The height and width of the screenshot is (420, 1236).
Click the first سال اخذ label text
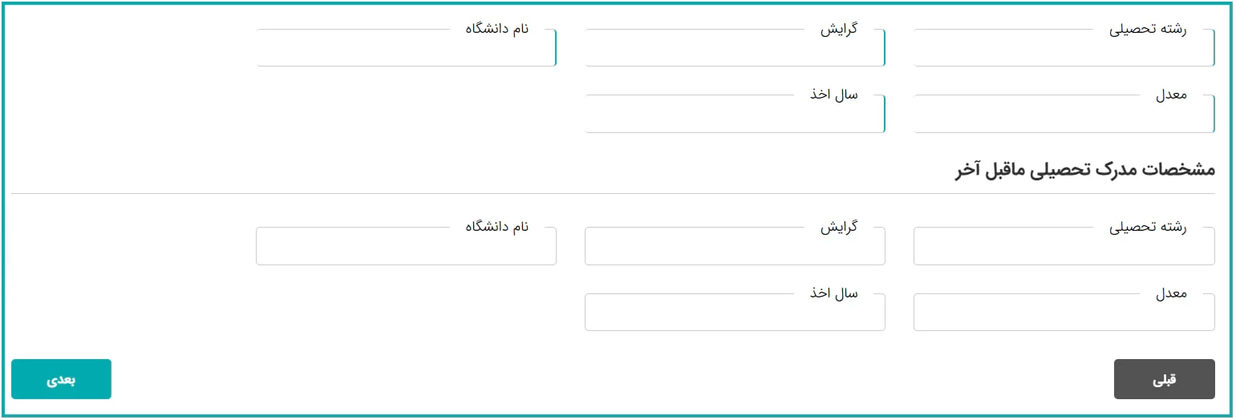(833, 95)
